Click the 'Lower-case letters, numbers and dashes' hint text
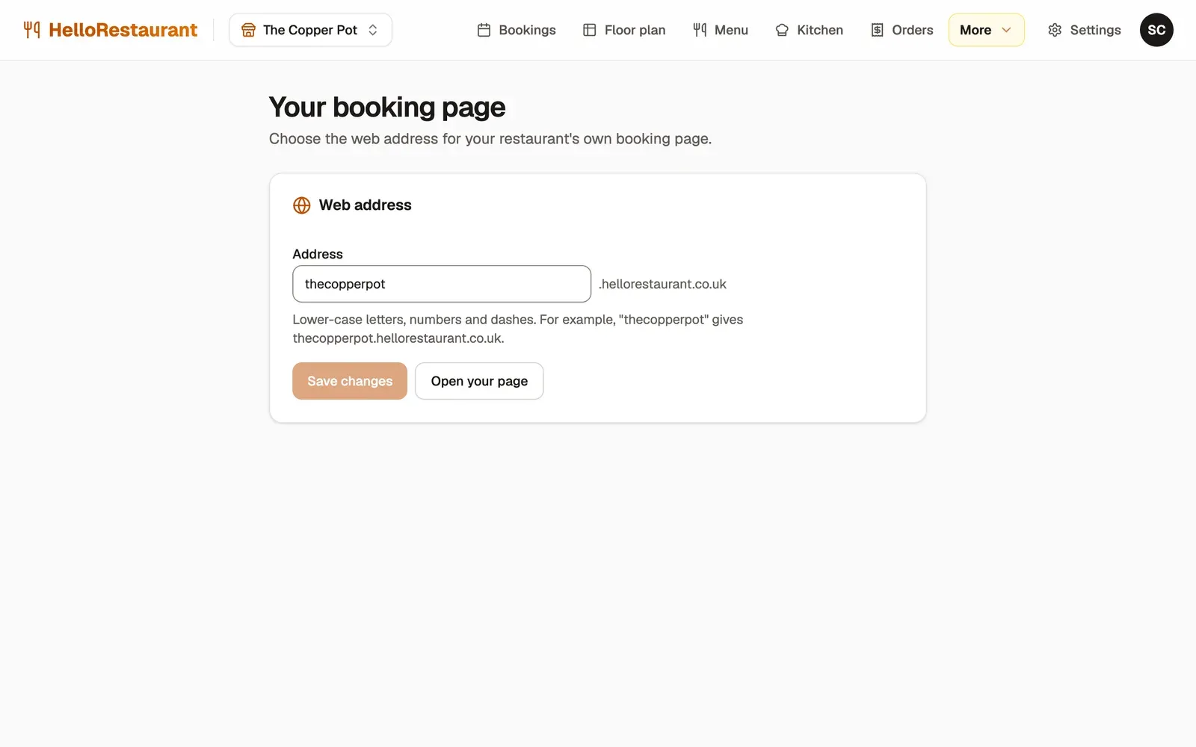The height and width of the screenshot is (747, 1196). (518, 329)
